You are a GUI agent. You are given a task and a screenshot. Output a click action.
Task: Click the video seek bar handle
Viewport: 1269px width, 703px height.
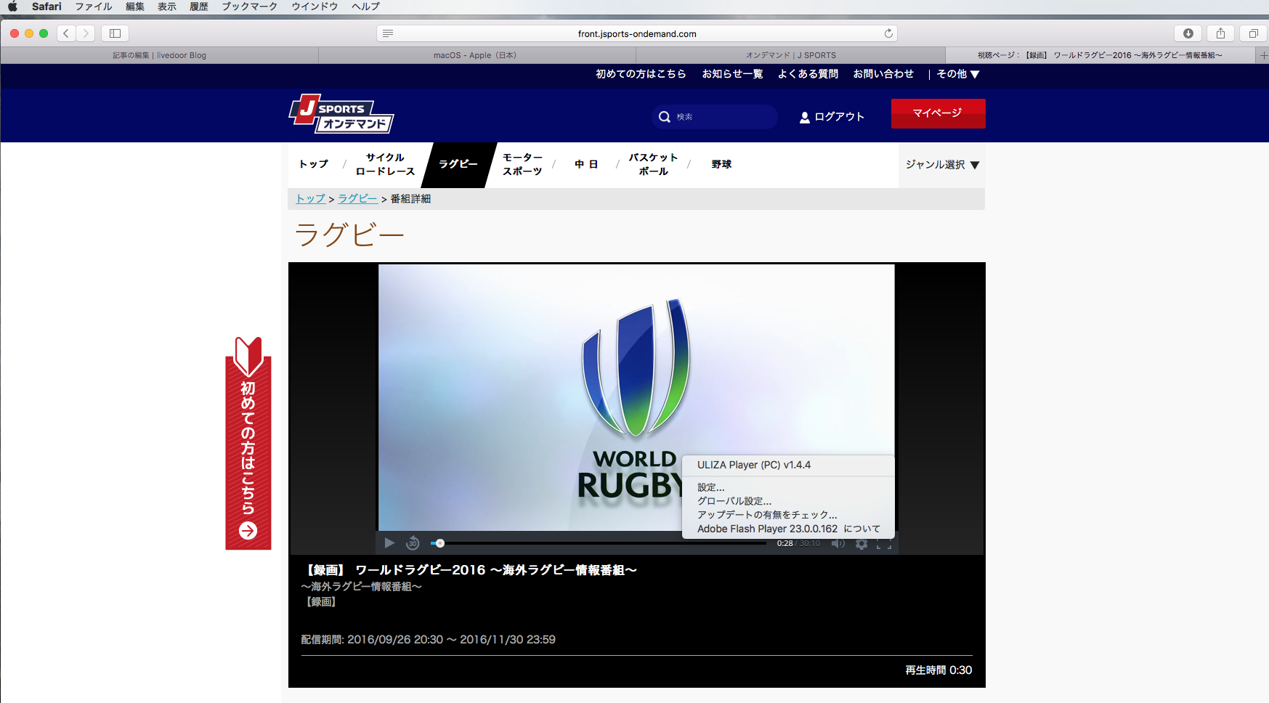coord(440,543)
